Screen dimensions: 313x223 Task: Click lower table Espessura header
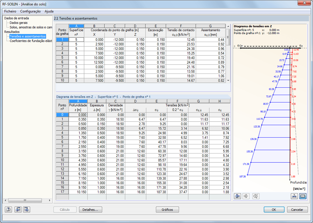coord(97,108)
